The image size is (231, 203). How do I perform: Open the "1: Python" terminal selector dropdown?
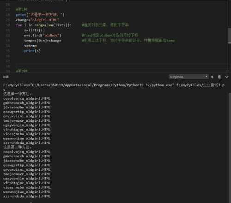(189, 77)
